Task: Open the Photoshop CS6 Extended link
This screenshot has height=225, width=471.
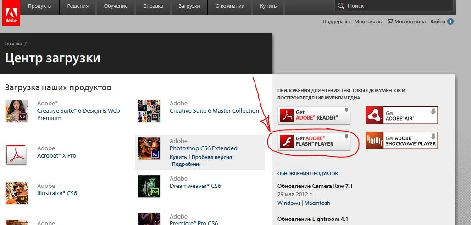Action: click(203, 148)
